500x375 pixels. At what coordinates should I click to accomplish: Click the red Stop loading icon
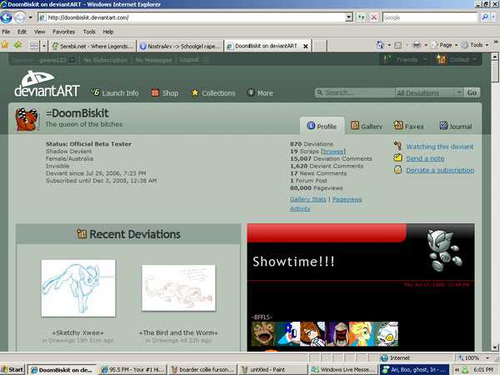pos(373,17)
